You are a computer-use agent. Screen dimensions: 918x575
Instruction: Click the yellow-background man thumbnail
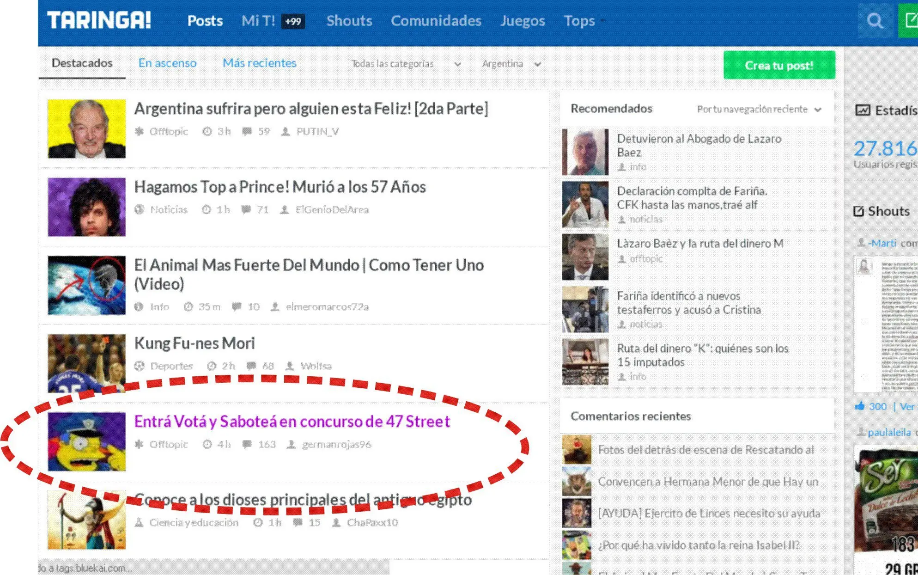pos(86,128)
